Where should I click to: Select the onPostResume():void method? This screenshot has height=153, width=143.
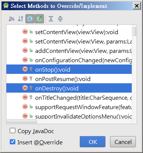[69, 79]
